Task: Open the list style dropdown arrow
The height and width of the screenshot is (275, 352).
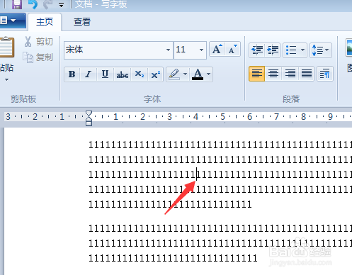Action: pyautogui.click(x=302, y=50)
